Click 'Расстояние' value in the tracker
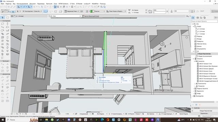 click(x=122, y=77)
